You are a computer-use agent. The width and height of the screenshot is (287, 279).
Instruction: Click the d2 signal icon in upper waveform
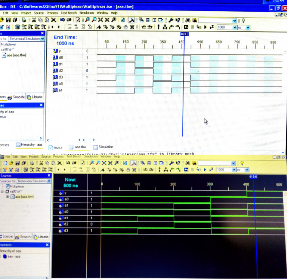[x=56, y=70]
